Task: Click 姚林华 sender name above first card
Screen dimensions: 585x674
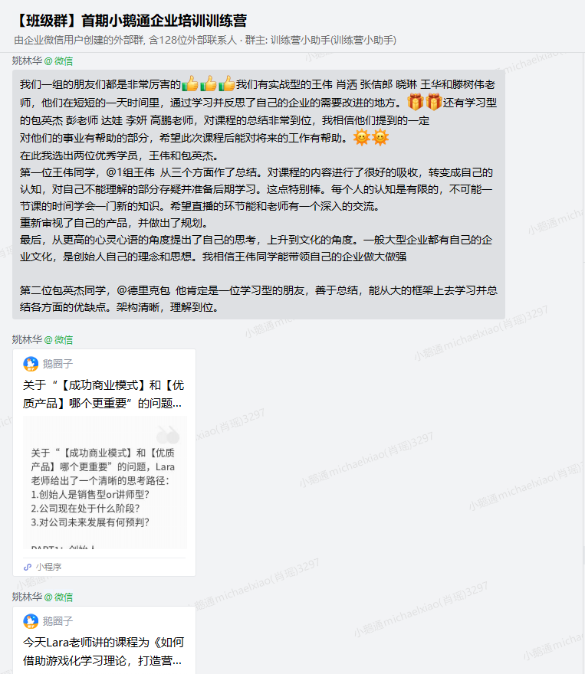Action: coord(27,339)
